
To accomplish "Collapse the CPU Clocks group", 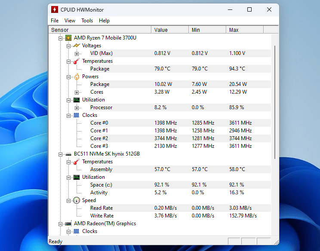I will (x=68, y=116).
